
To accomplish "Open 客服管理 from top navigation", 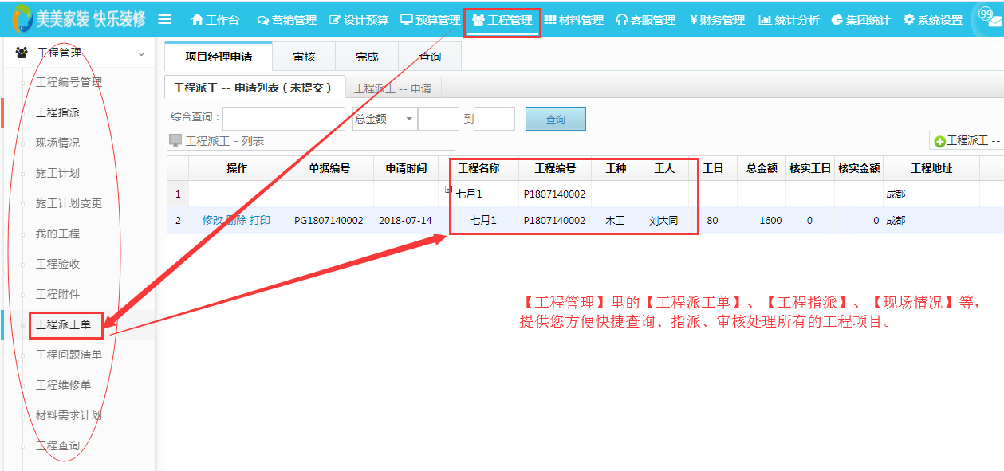I will tap(645, 20).
